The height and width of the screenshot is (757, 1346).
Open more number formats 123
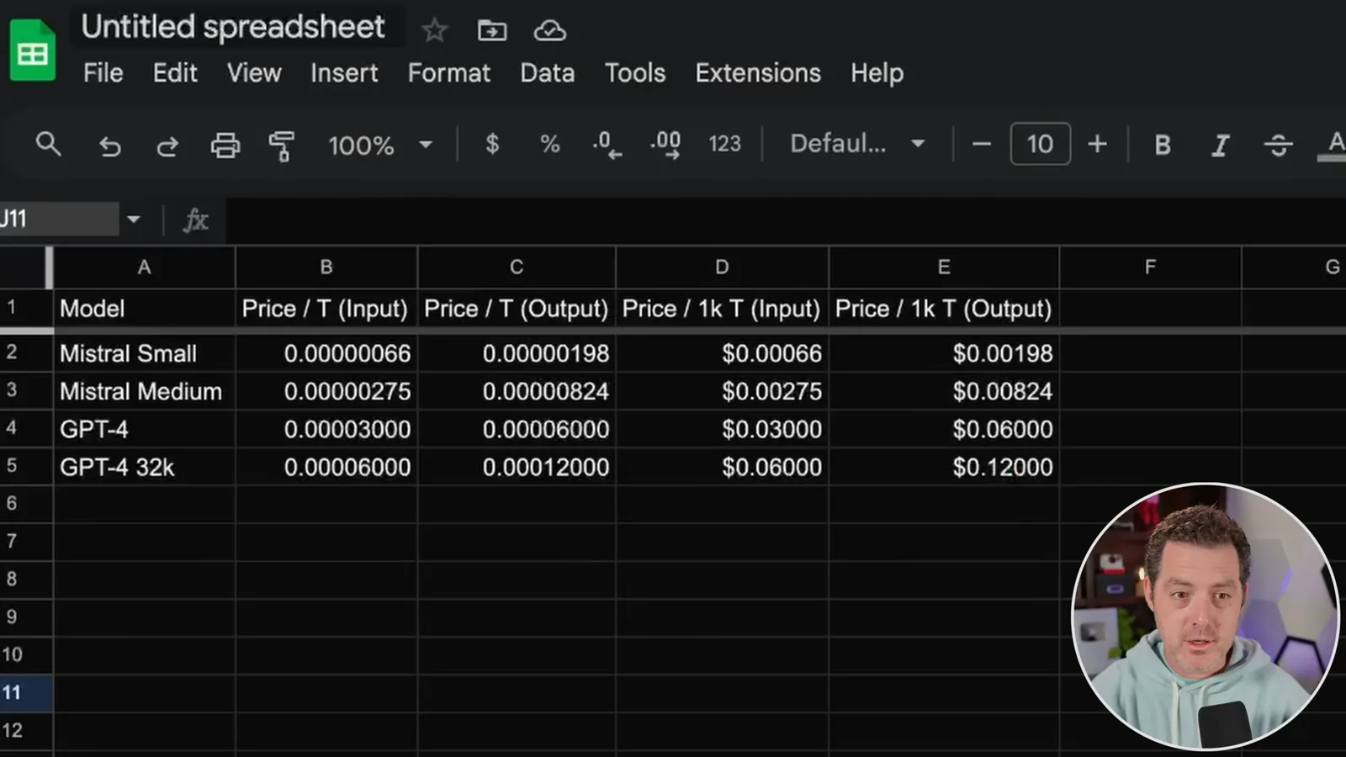(x=724, y=145)
